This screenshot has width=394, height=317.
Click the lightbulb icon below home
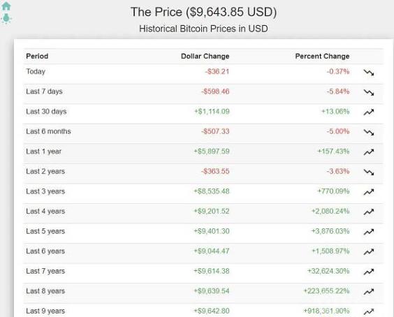(x=6, y=19)
